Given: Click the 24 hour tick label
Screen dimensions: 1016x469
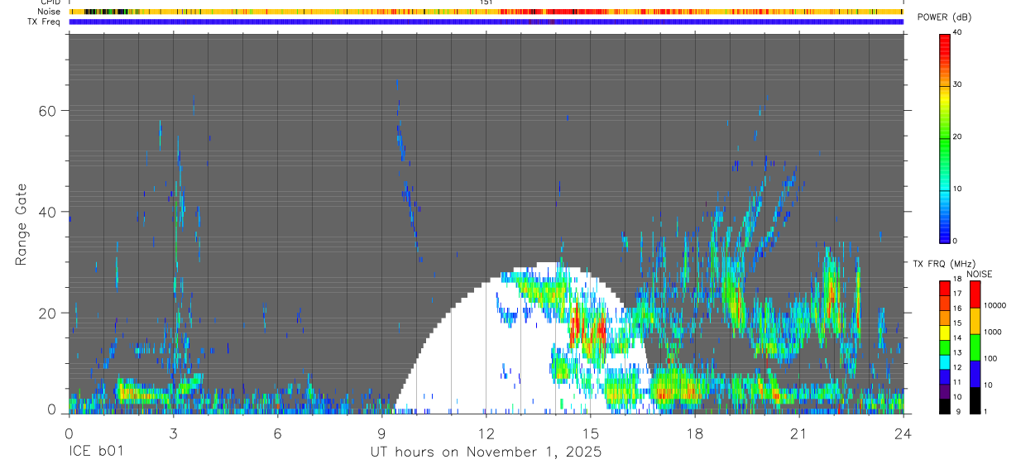Looking at the screenshot, I should point(903,433).
